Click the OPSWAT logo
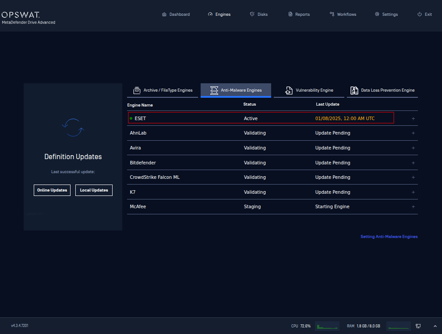 coord(21,14)
